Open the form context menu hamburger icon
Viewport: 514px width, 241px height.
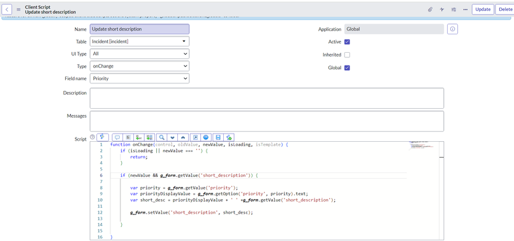[18, 10]
